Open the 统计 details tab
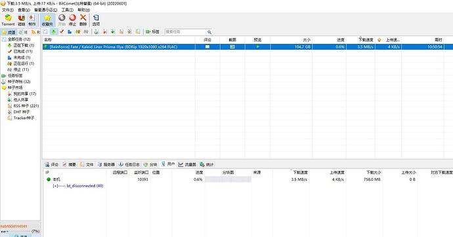Image resolution: width=453 pixels, height=237 pixels. click(207, 164)
